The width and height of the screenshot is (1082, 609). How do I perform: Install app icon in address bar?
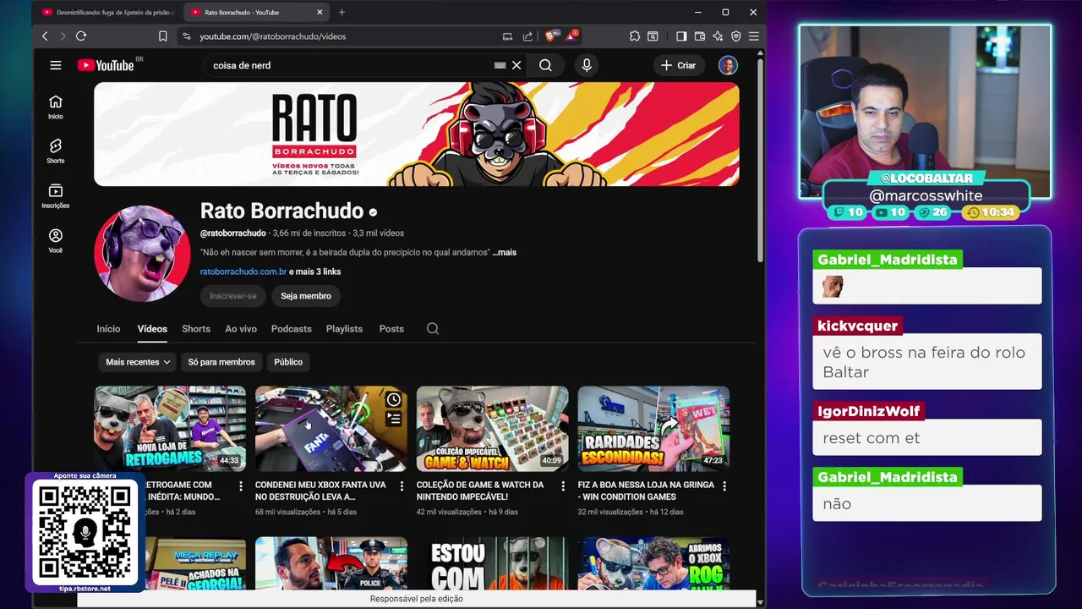click(x=507, y=36)
